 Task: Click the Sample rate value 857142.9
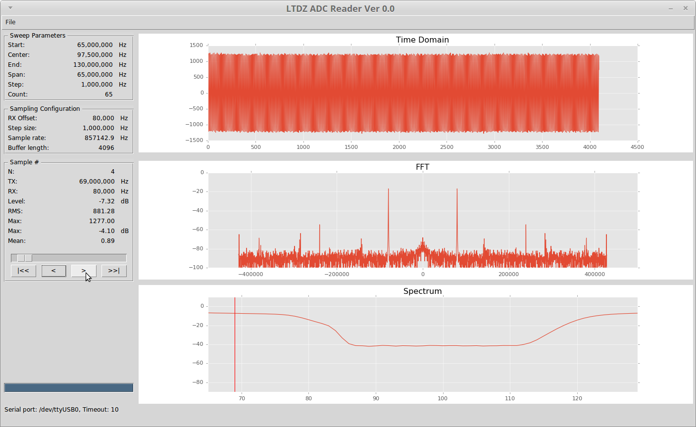[99, 138]
